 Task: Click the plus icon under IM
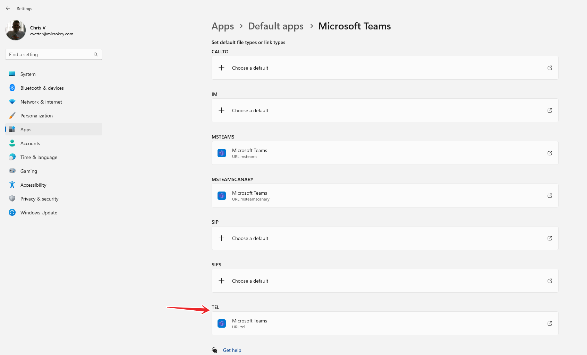pyautogui.click(x=221, y=110)
